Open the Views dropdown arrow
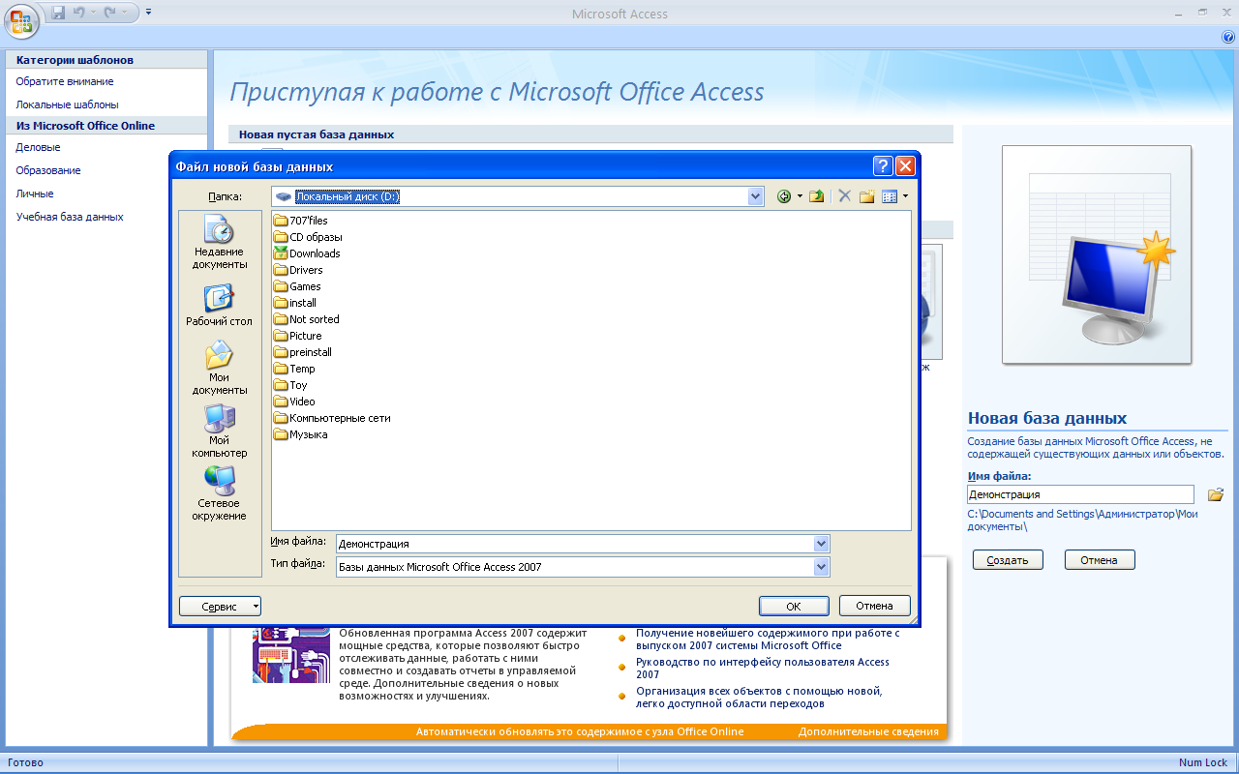This screenshot has height=774, width=1239. [905, 196]
